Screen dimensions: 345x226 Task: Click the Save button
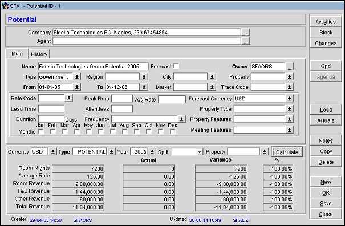(x=326, y=204)
